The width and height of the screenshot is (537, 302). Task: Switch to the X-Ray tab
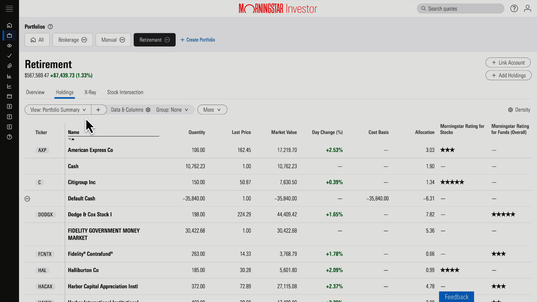pyautogui.click(x=90, y=92)
